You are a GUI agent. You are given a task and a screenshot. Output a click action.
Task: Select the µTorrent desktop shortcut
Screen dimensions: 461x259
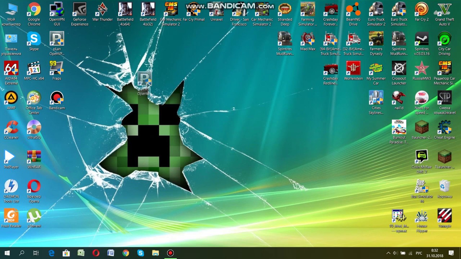pos(34,218)
